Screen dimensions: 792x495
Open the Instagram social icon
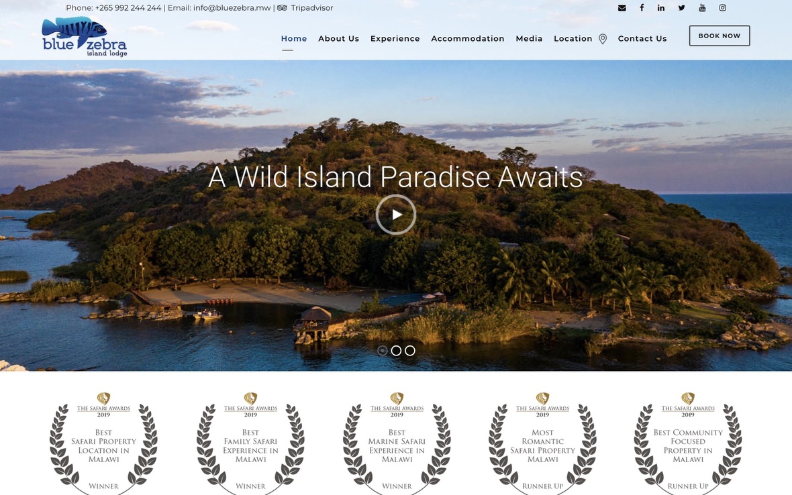click(x=723, y=8)
